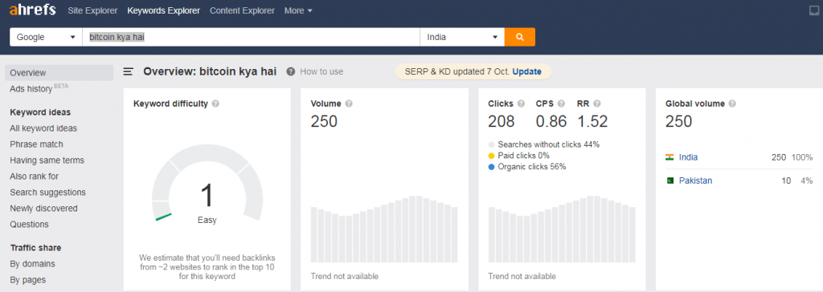Click the RR value 1.52
Viewport: 823px width, 292px height.
(592, 122)
